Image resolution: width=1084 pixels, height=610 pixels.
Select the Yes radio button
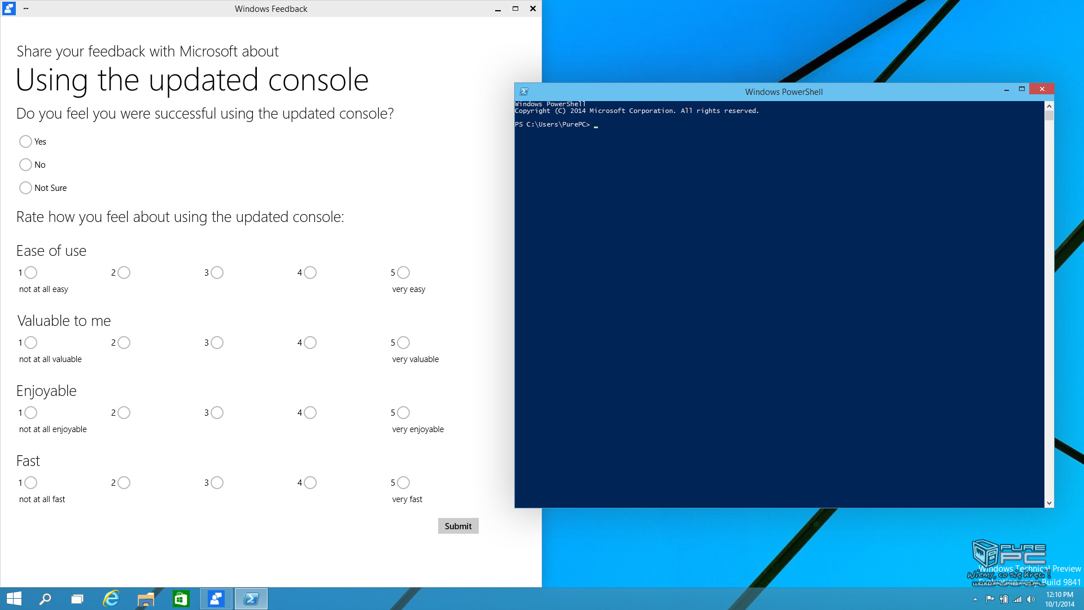pos(25,141)
